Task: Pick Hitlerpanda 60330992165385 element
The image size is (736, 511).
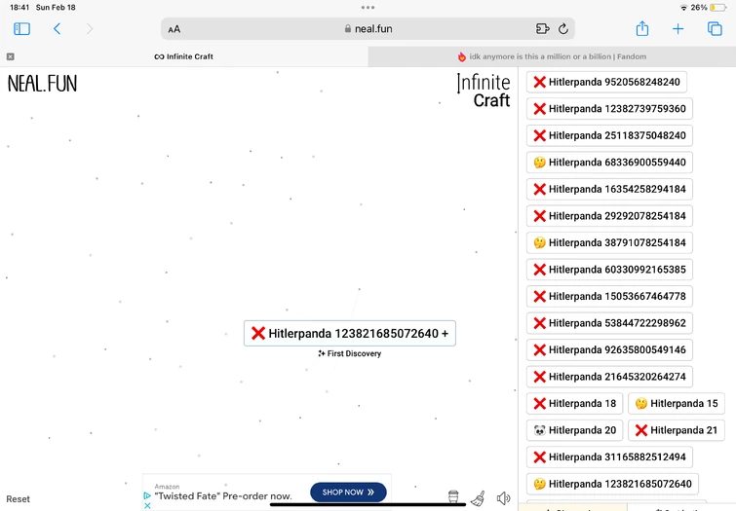Action: (x=609, y=269)
